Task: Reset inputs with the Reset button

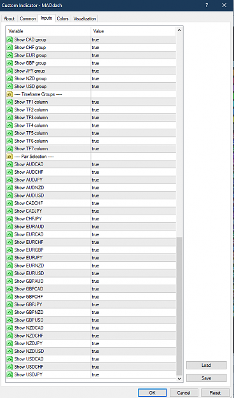Action: tap(215, 393)
